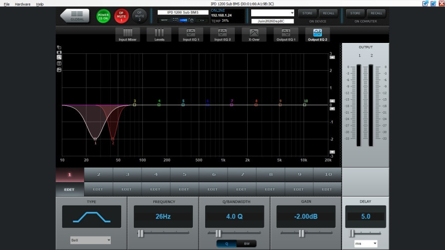The height and width of the screenshot is (250, 445).
Task: Click the topmost graph tool icon
Action: (x=59, y=47)
